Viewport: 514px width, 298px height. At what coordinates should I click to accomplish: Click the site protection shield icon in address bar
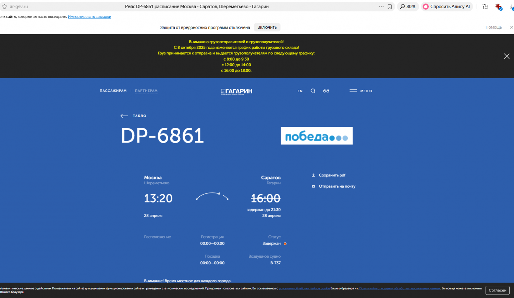coord(4,7)
